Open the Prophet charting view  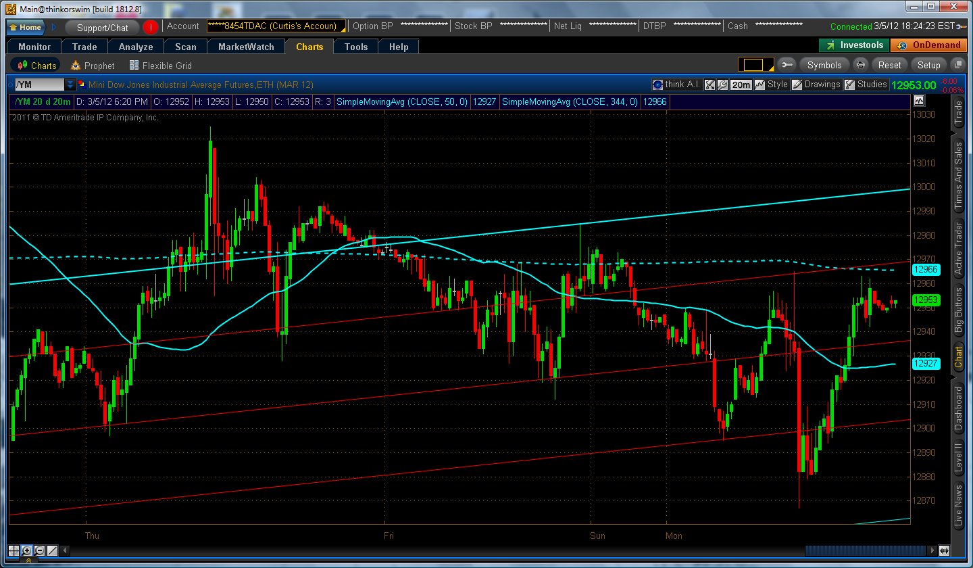point(93,66)
